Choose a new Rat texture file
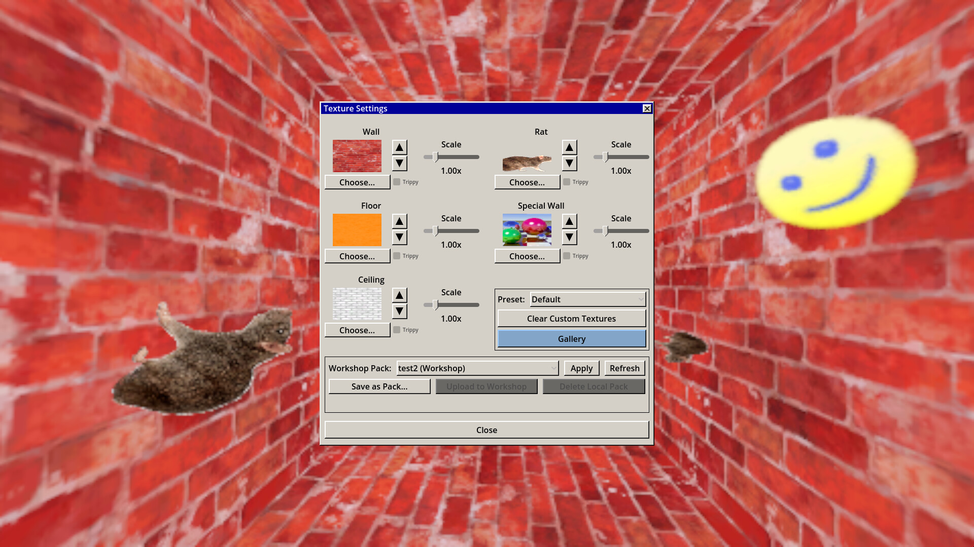Screen dimensions: 974x547 pos(527,182)
